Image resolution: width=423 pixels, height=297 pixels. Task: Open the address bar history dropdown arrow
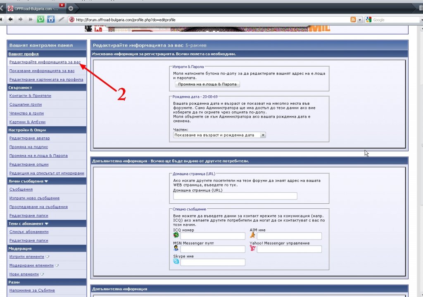click(360, 20)
